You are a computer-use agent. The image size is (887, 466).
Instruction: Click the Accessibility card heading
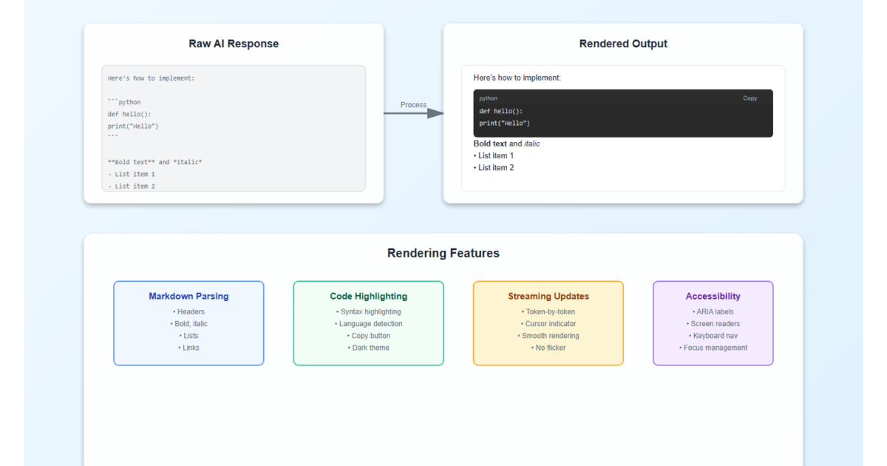pyautogui.click(x=713, y=297)
